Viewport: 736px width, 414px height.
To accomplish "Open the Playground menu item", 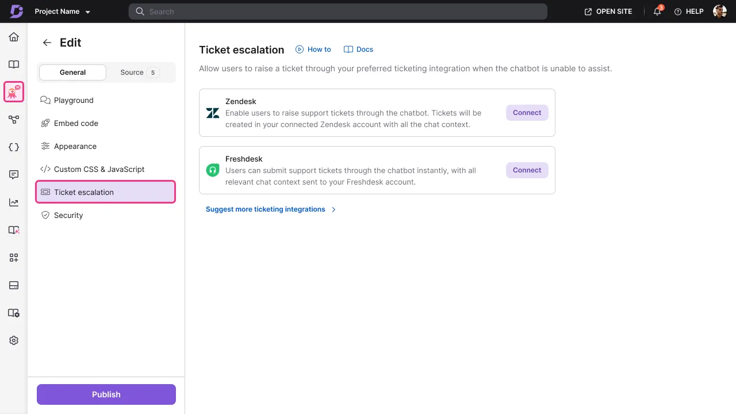I will [106, 100].
